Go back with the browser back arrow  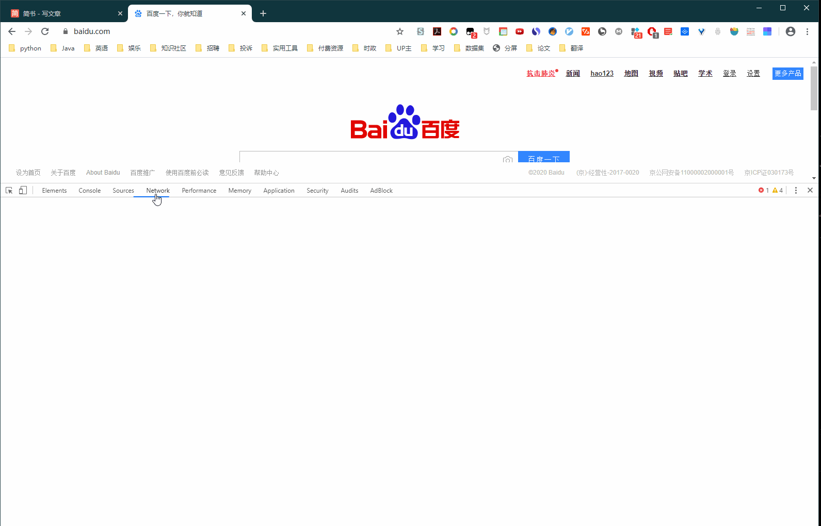[x=12, y=31]
